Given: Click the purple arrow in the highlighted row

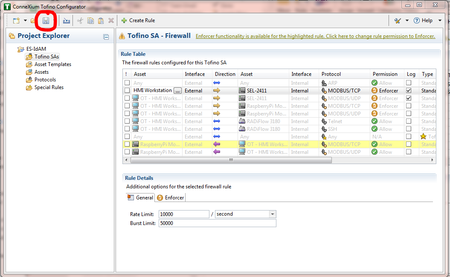Looking at the screenshot, I should pyautogui.click(x=217, y=144).
